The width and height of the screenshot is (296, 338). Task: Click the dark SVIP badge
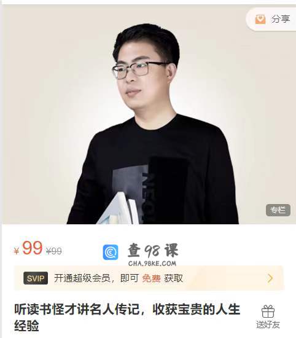click(36, 278)
